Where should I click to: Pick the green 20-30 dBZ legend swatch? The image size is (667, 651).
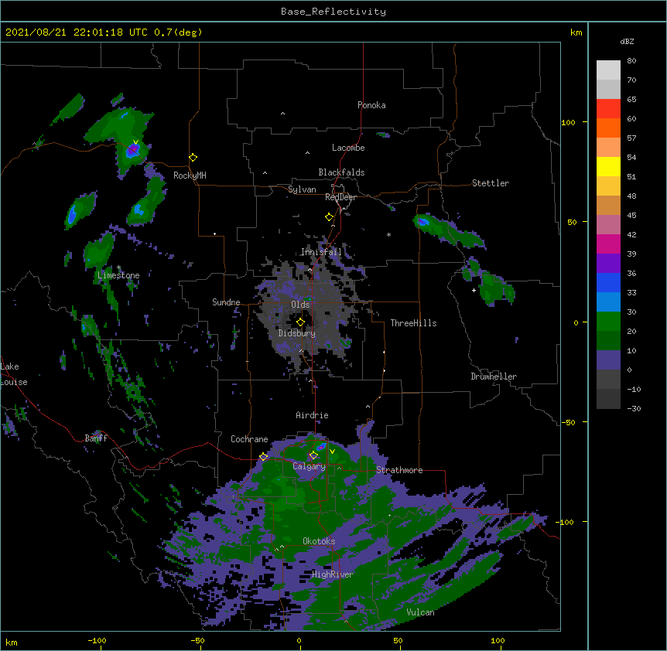point(608,322)
